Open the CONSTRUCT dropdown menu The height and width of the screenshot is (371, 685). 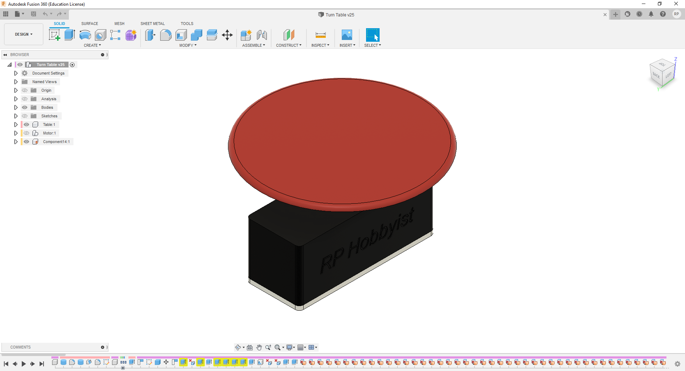(289, 45)
